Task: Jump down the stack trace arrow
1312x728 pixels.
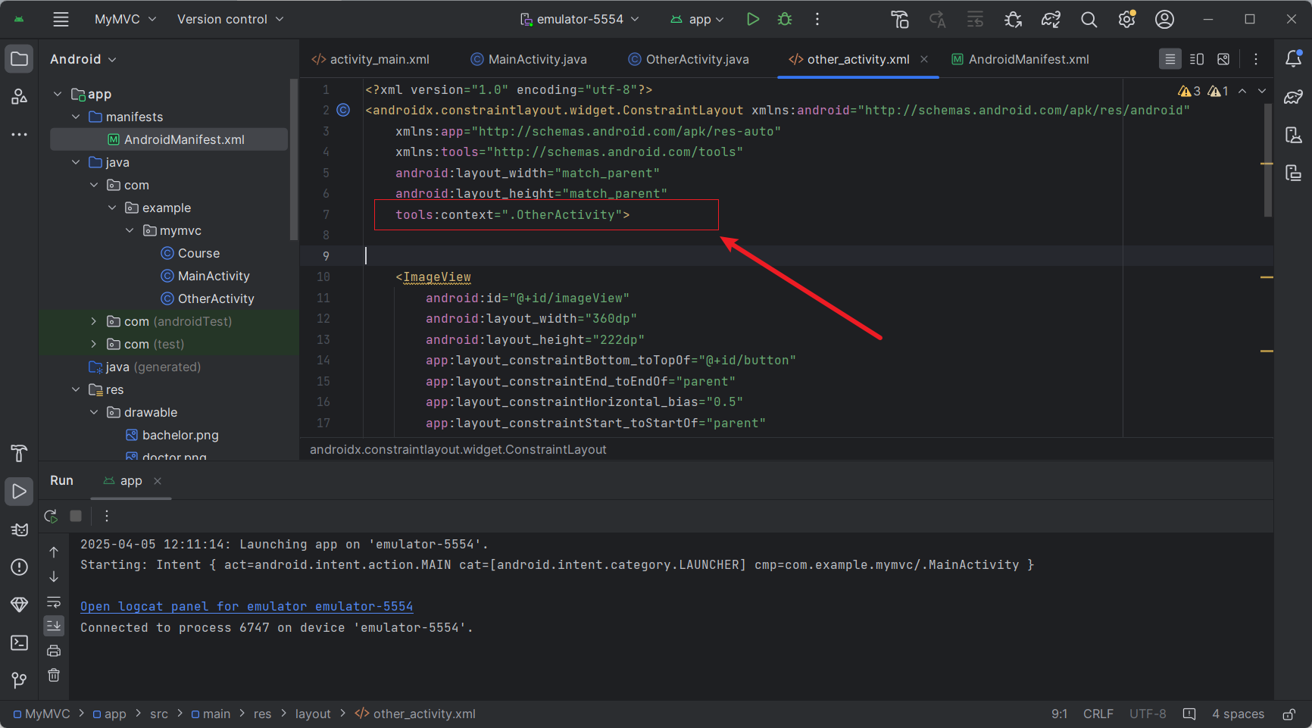Action: (x=54, y=576)
